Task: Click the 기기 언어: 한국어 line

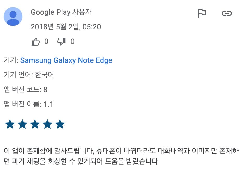Action: [29, 75]
